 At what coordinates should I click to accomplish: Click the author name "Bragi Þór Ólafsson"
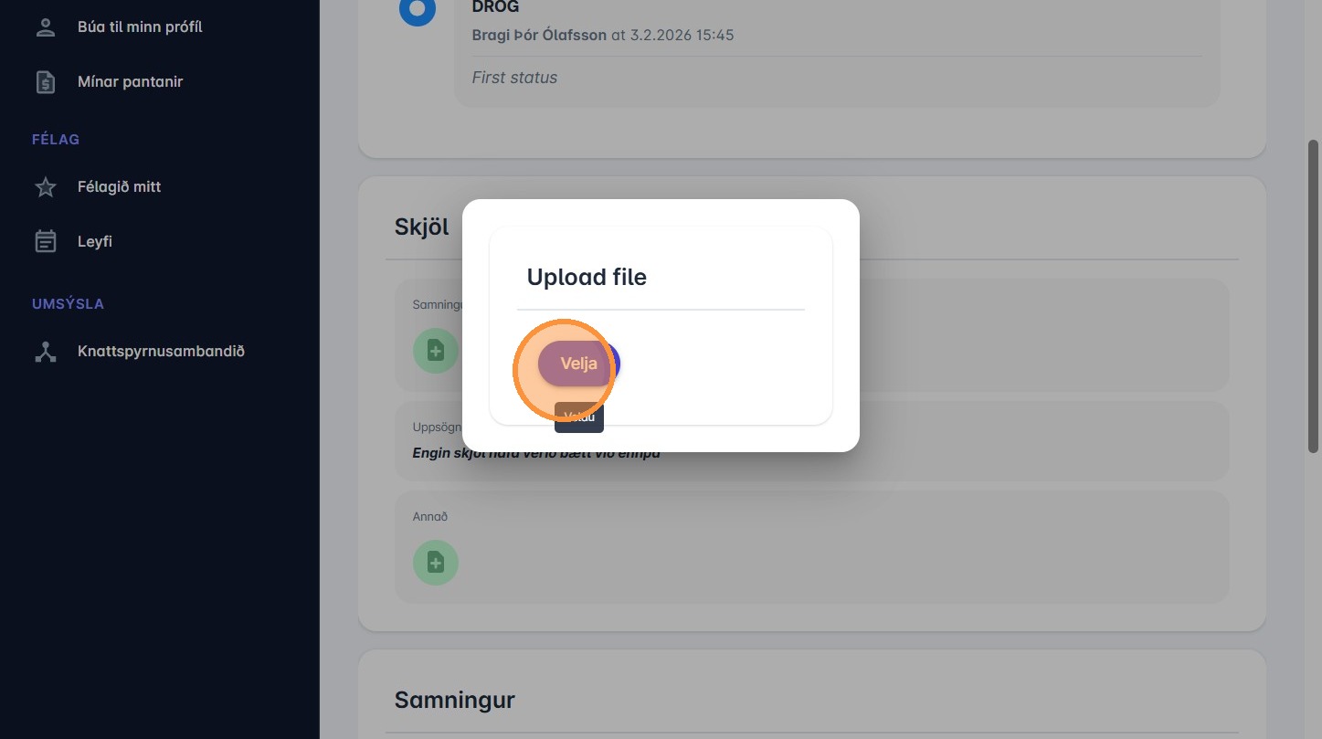click(539, 36)
